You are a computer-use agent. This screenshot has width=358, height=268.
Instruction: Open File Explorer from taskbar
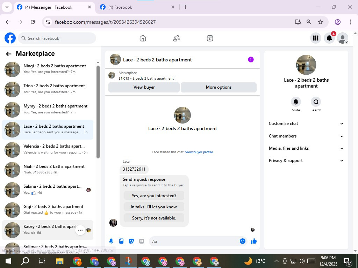click(59, 261)
